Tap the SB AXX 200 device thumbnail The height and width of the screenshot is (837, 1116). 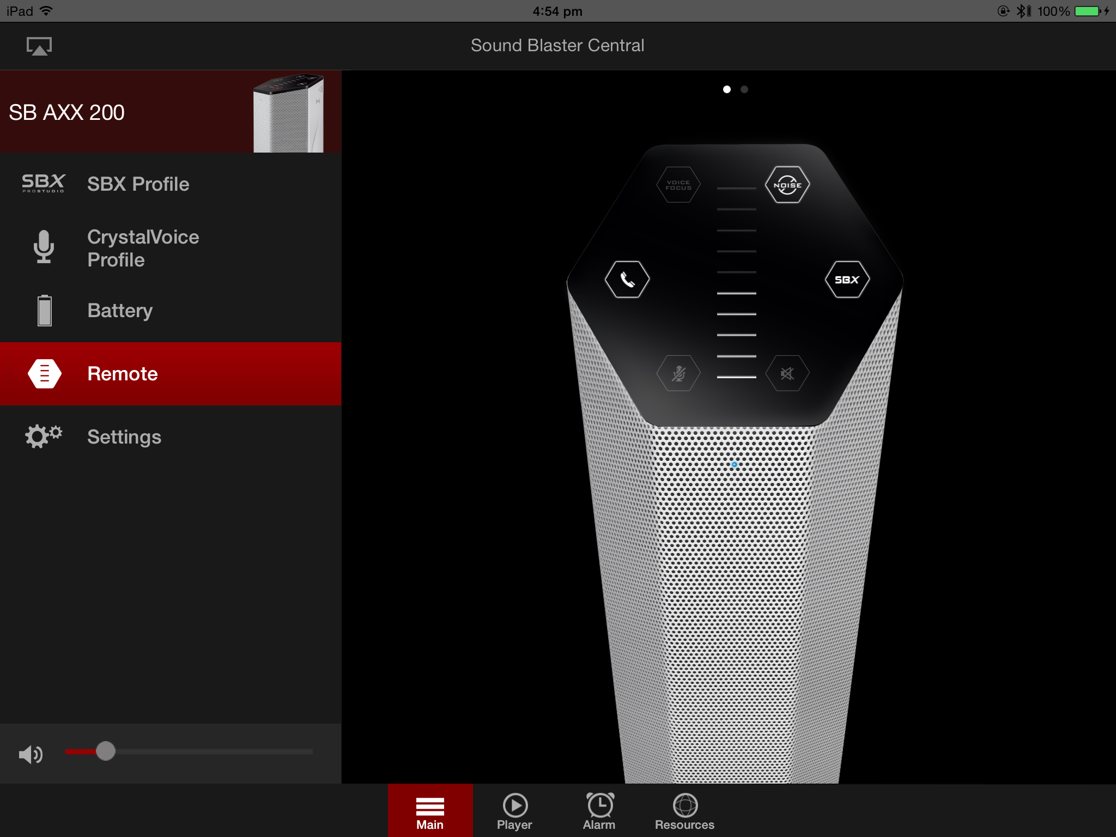click(289, 113)
